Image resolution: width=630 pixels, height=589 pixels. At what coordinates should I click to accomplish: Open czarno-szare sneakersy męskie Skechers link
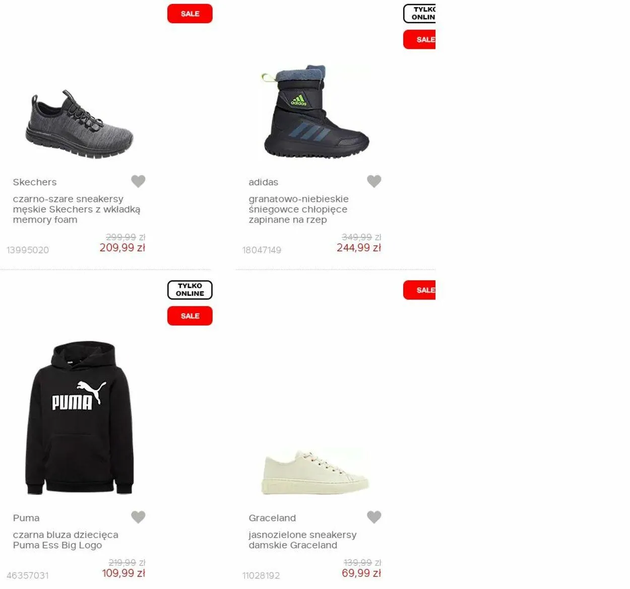77,209
